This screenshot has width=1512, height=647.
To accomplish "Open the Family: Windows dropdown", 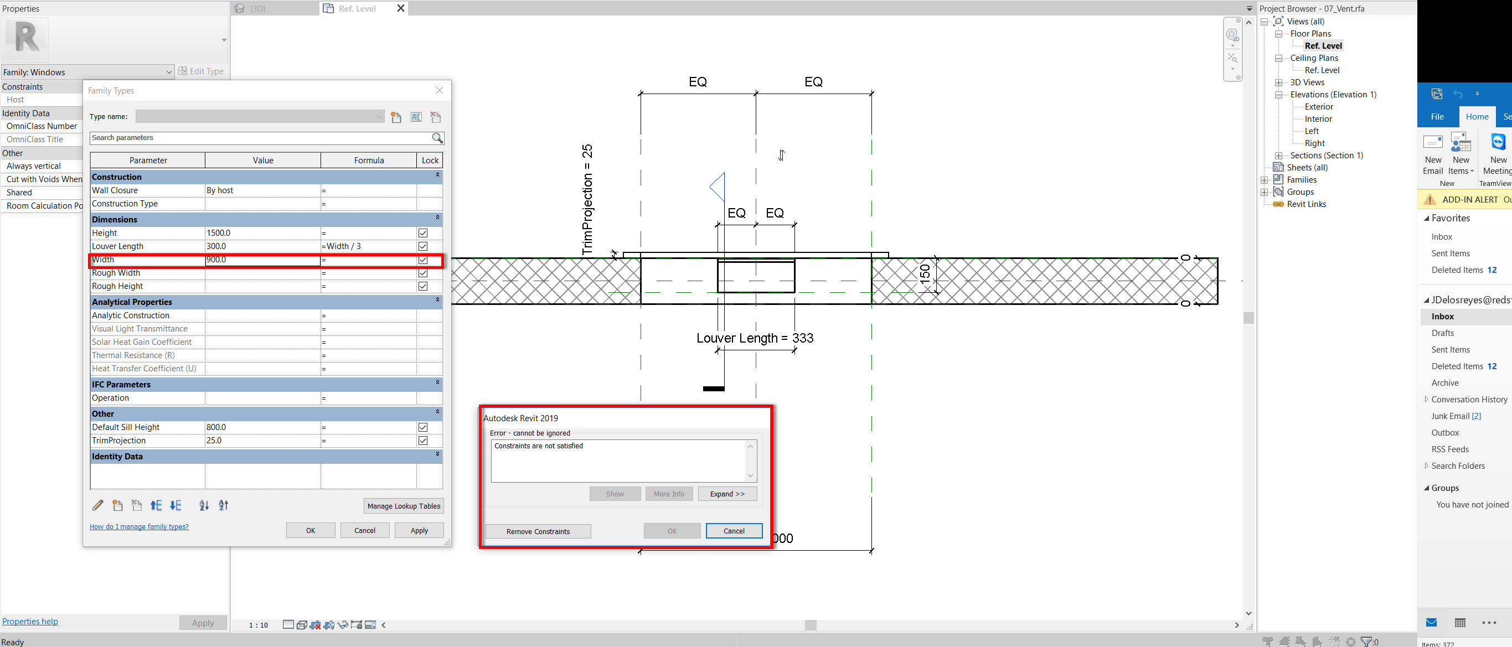I will click(169, 72).
